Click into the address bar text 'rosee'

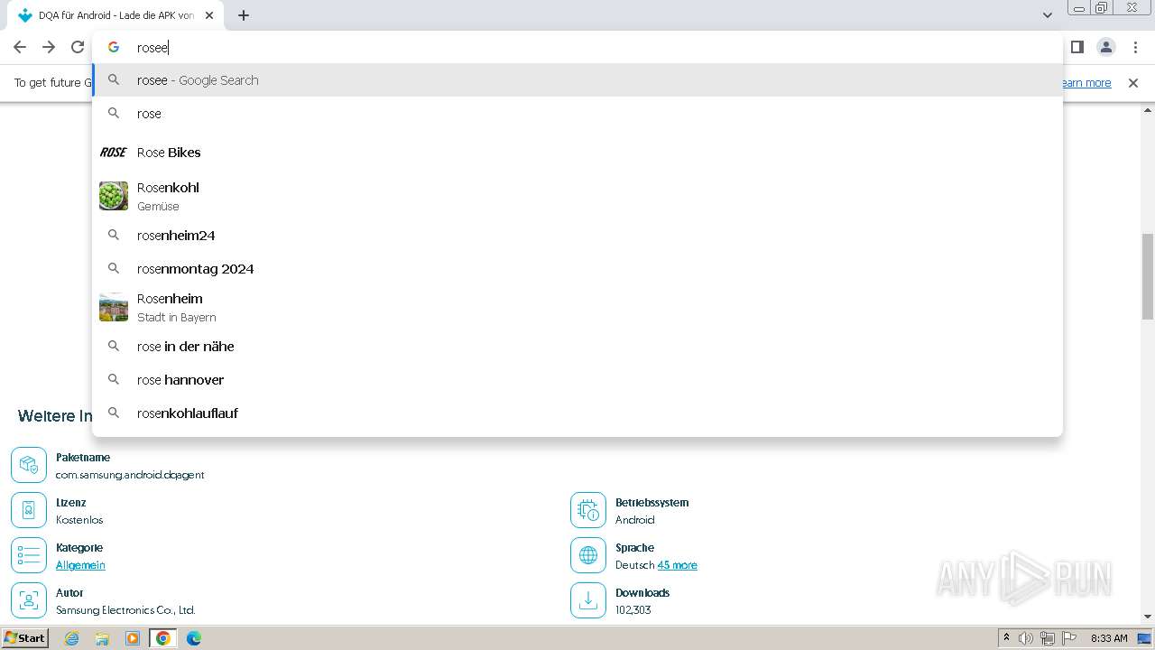152,48
